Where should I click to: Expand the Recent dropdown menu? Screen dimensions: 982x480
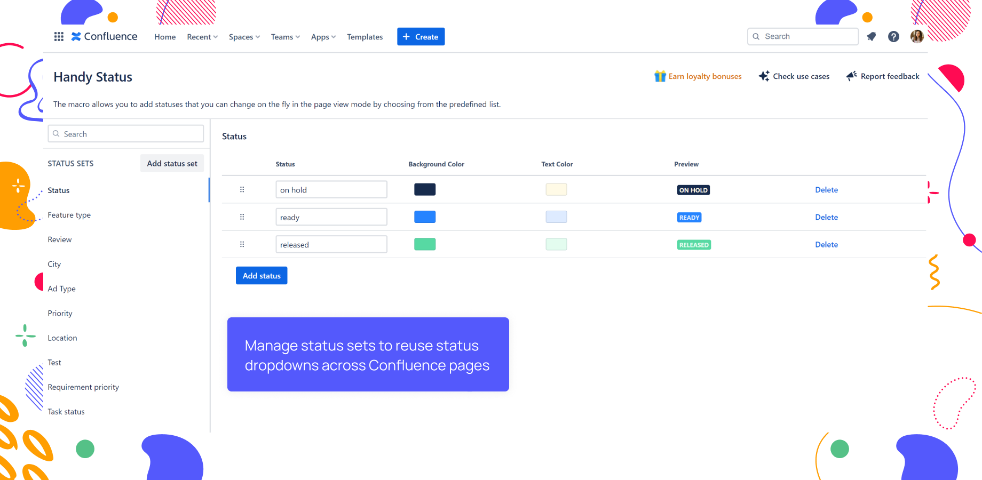[202, 37]
